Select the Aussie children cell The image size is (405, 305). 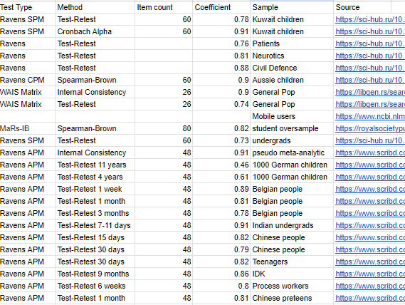[292, 80]
